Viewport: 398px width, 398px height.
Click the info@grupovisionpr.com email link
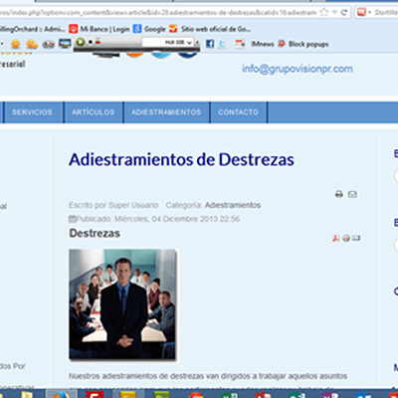298,69
